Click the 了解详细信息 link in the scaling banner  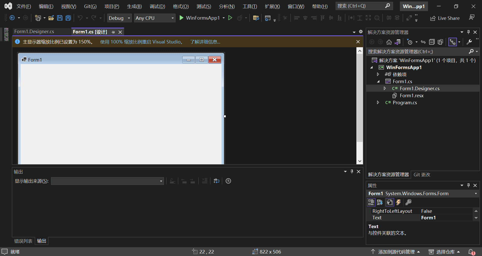(205, 42)
